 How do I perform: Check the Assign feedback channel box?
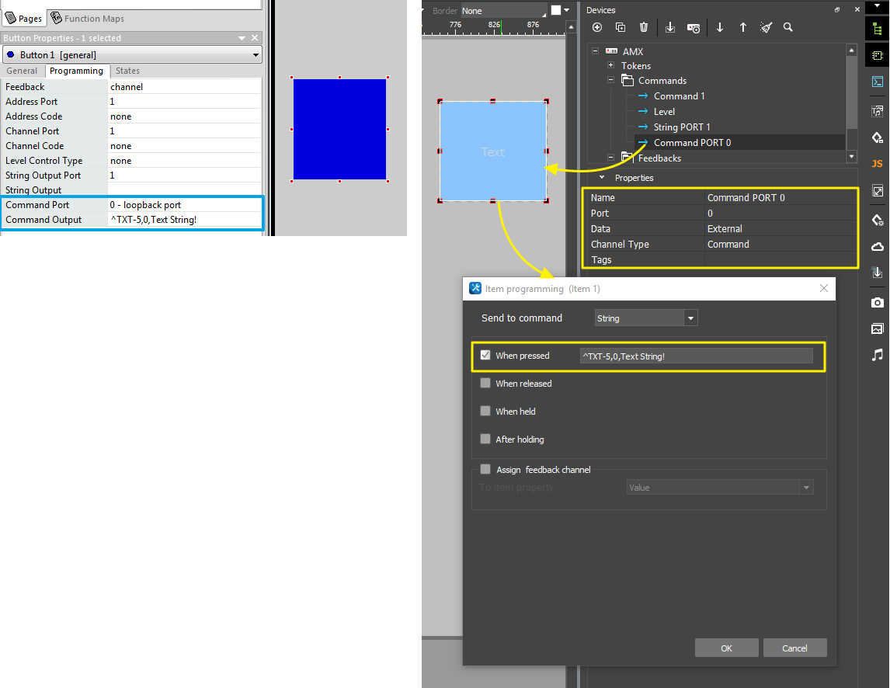pos(485,469)
